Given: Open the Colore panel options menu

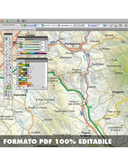Looking at the screenshot, I should [46, 39].
